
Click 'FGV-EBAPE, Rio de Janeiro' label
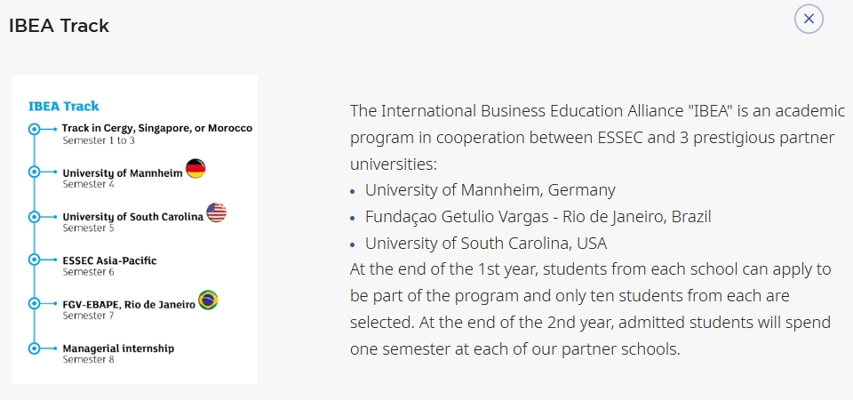(129, 304)
